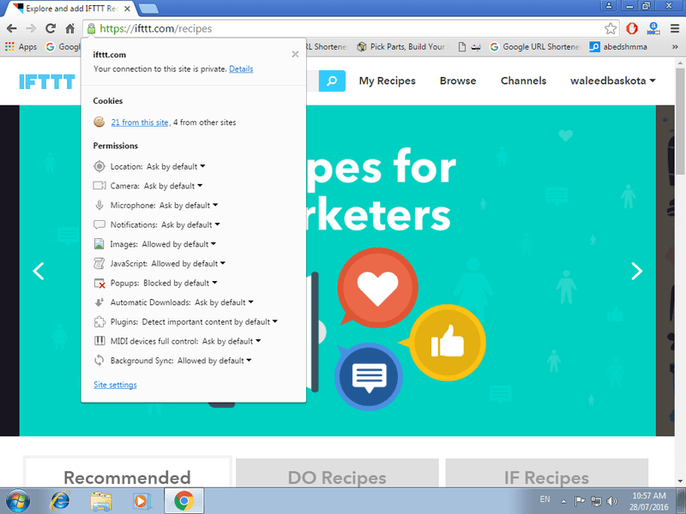Open Pick Parts, Build Your bookmark
This screenshot has width=686, height=514.
pyautogui.click(x=400, y=47)
